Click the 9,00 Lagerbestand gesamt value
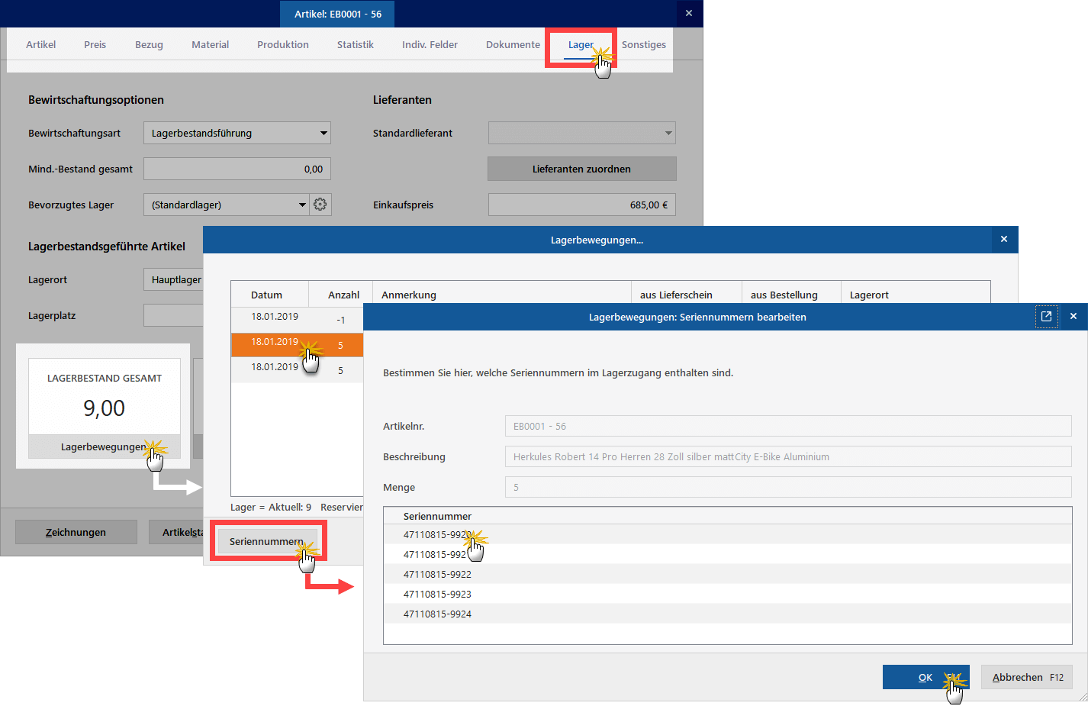 pos(105,408)
